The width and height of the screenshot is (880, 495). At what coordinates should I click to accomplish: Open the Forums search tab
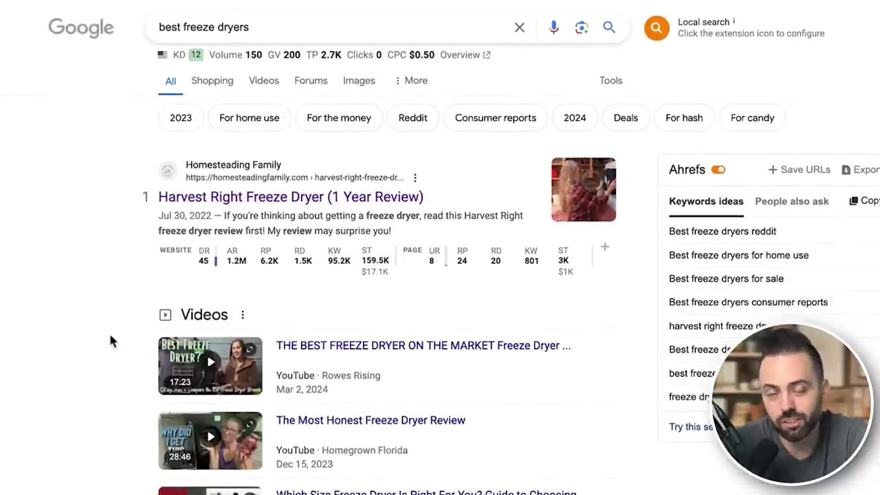coord(311,80)
